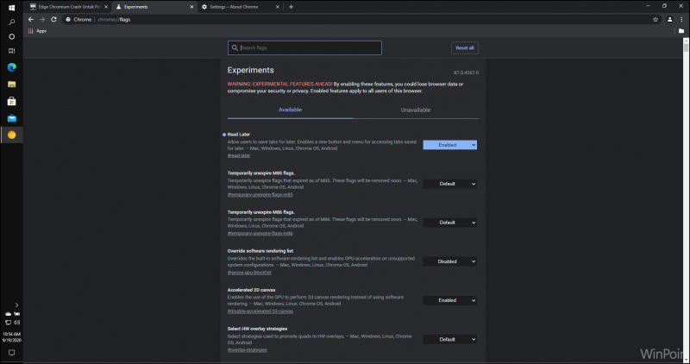
Task: Switch to Edge Chromium Crash tab
Action: 69,7
